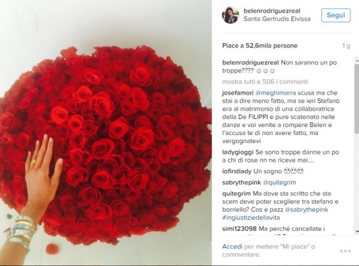Open the red roses photo
Screen dimensions: 359x266
[x=106, y=133]
